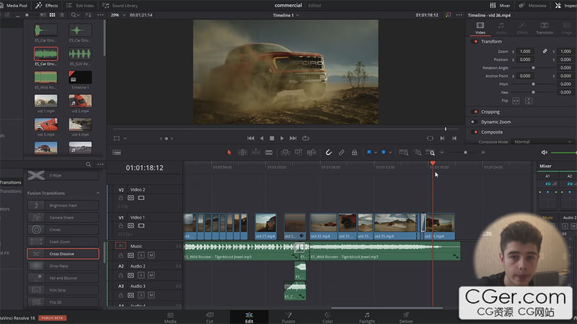Add a blue flag to the clip
This screenshot has height=324, width=577.
pos(368,153)
